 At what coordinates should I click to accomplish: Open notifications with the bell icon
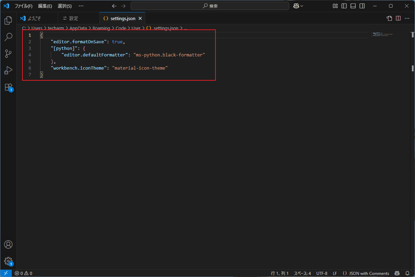coord(408,273)
